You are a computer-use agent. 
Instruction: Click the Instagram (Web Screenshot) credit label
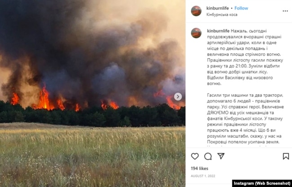262,183
